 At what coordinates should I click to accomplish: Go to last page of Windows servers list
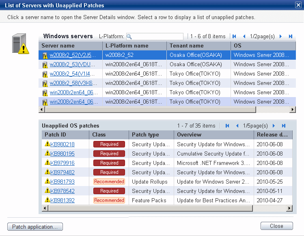pos(291,36)
